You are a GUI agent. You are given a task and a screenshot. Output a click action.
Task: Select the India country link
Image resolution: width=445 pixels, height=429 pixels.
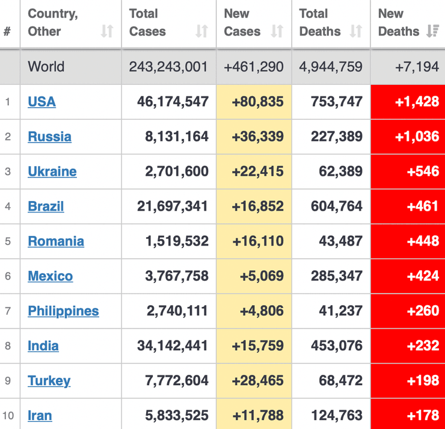coord(43,346)
